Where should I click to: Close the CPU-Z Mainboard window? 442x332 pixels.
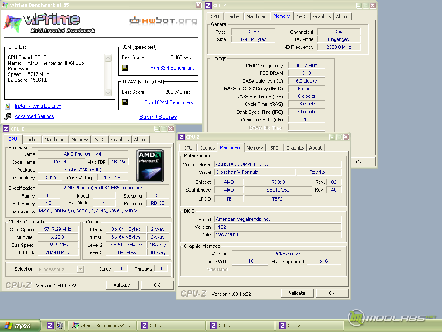(346, 137)
